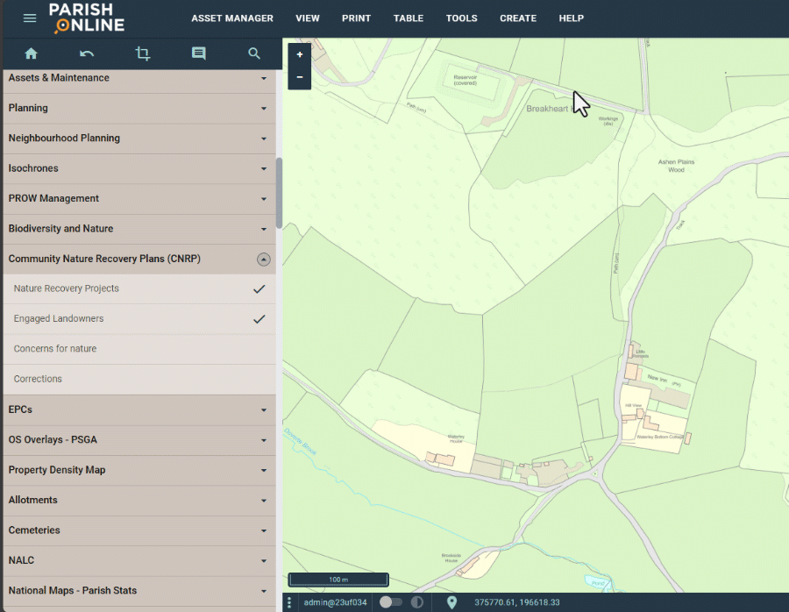Image resolution: width=789 pixels, height=612 pixels.
Task: Select the crop tool icon
Action: (x=143, y=54)
